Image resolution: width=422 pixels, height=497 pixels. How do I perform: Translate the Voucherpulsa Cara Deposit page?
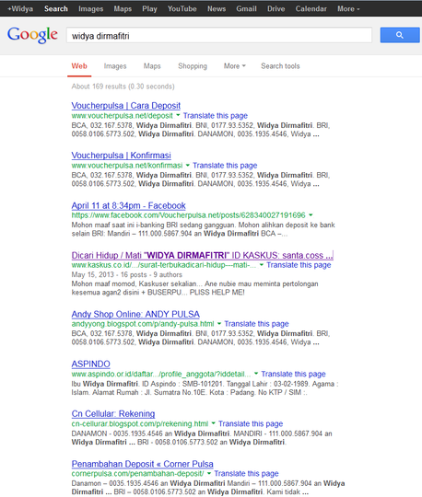click(215, 116)
